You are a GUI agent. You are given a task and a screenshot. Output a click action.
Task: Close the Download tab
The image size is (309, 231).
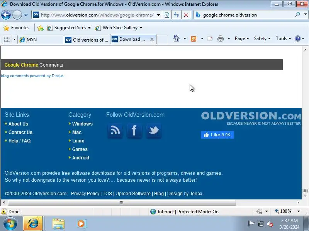[x=152, y=39]
